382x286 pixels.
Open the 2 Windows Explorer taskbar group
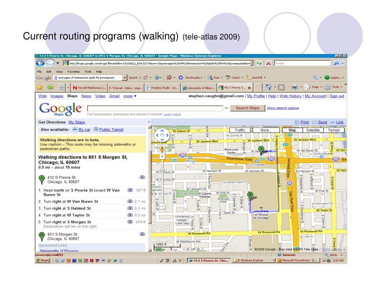(253, 260)
